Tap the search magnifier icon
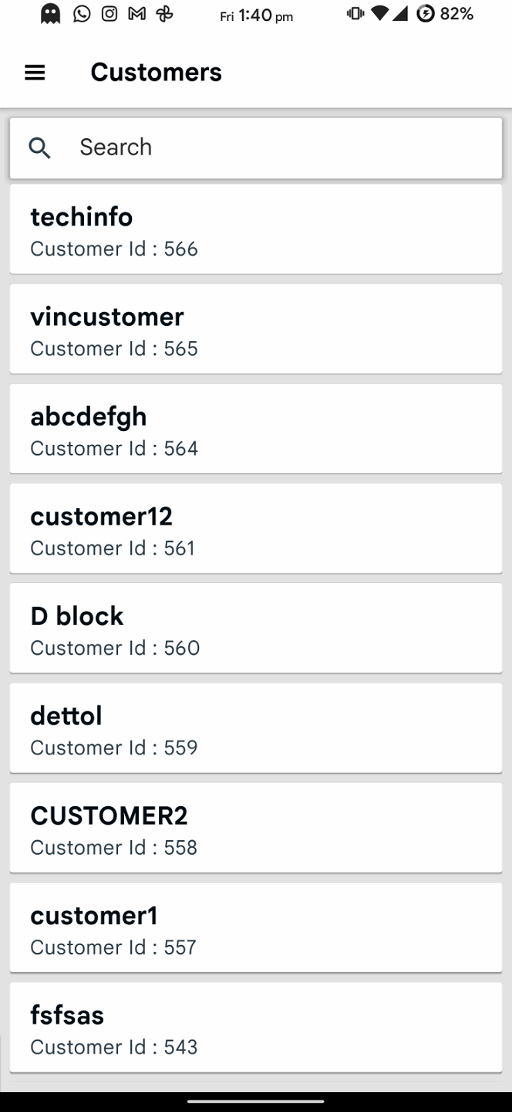The height and width of the screenshot is (1112, 512). [x=39, y=147]
